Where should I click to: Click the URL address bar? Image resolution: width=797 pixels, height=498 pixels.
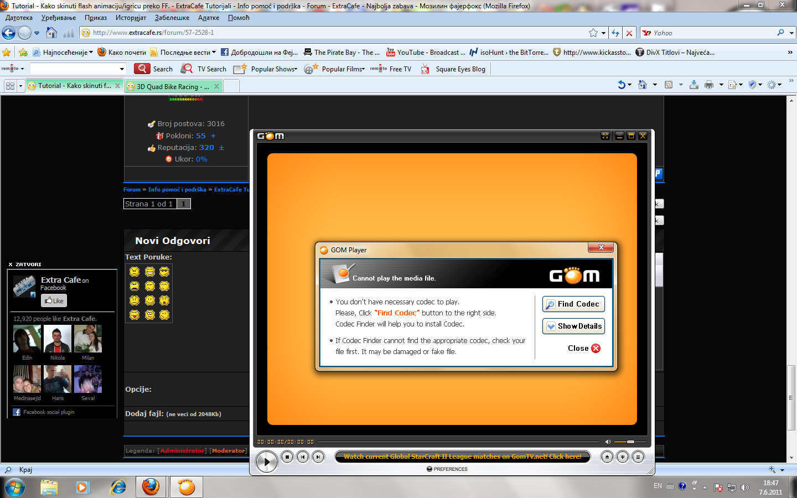point(332,33)
